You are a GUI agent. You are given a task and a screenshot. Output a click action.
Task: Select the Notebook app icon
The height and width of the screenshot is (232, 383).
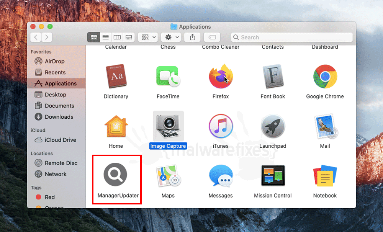[325, 176]
